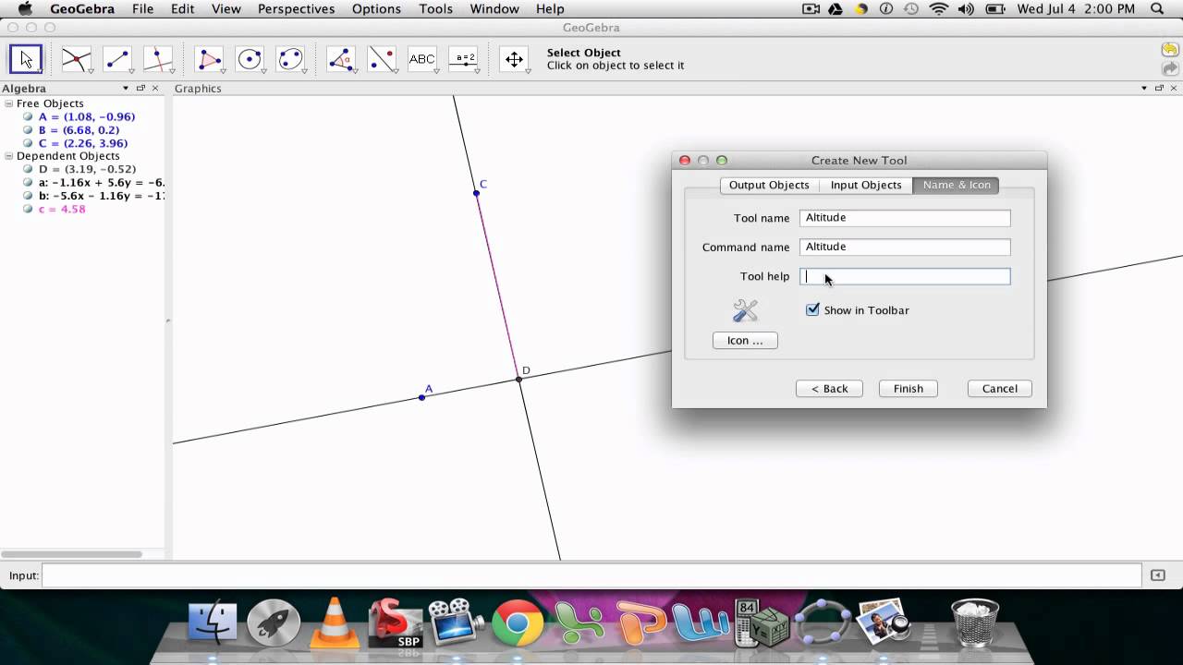Select the New Point tool
Screen dimensions: 1183x665
click(x=76, y=59)
